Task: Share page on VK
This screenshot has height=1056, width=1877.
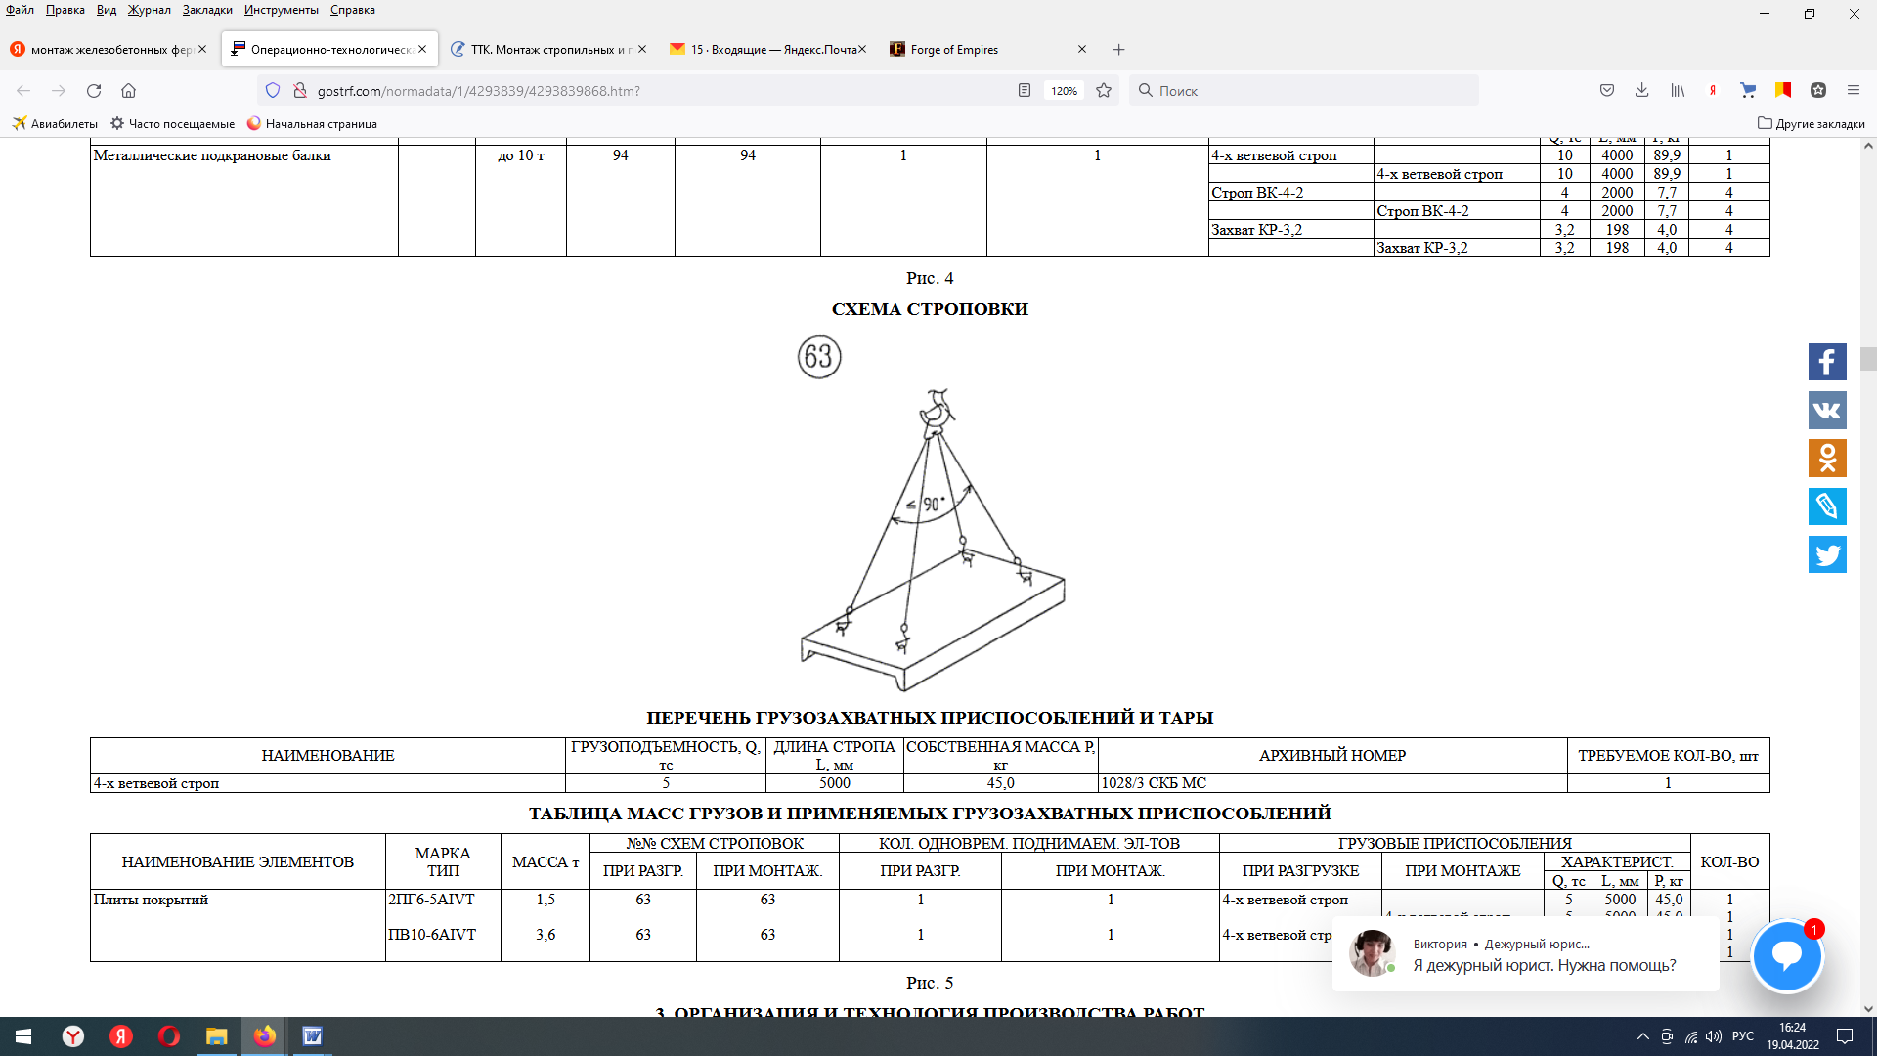Action: [x=1827, y=410]
